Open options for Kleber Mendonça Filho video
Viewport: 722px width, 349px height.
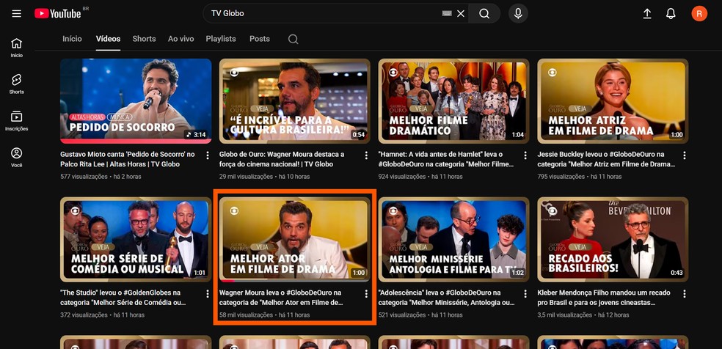pyautogui.click(x=685, y=293)
